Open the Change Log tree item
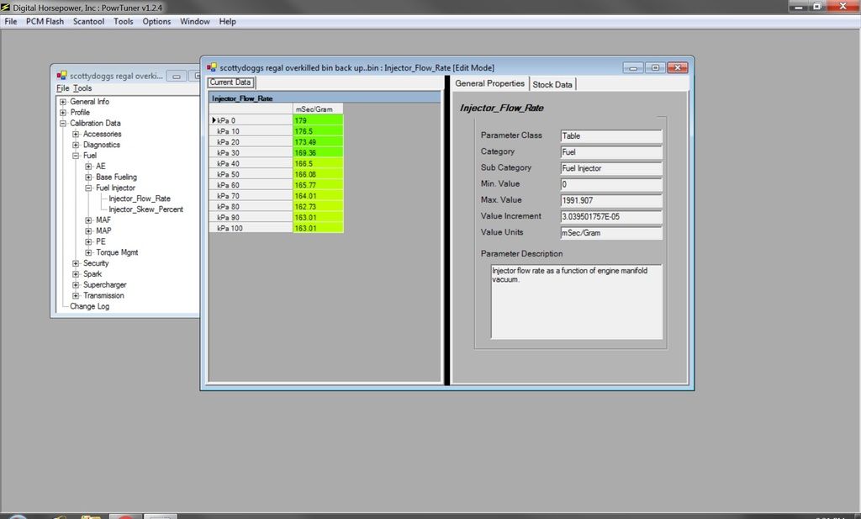 (x=89, y=306)
